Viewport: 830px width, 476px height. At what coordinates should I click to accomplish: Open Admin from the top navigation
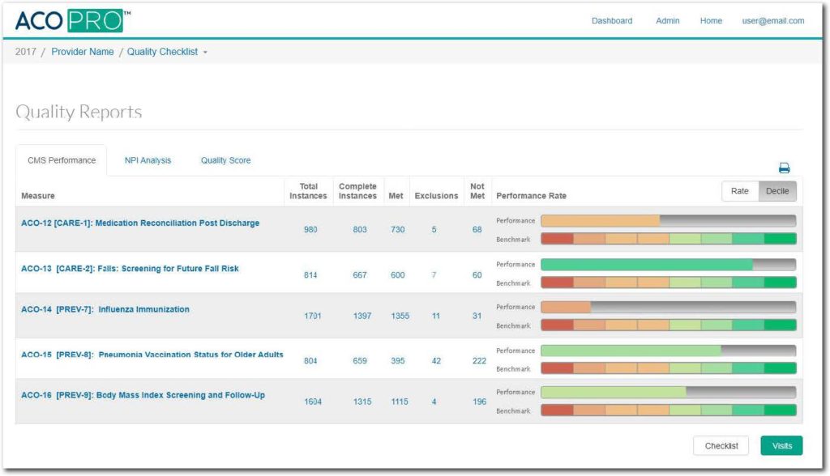click(667, 21)
